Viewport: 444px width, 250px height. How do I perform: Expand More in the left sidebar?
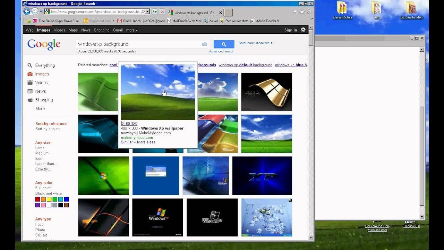pos(40,109)
